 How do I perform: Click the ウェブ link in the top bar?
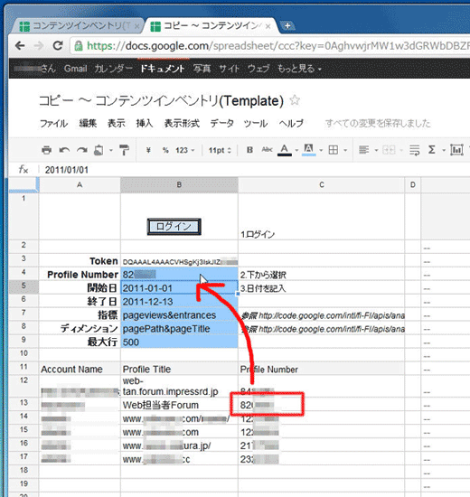(258, 69)
